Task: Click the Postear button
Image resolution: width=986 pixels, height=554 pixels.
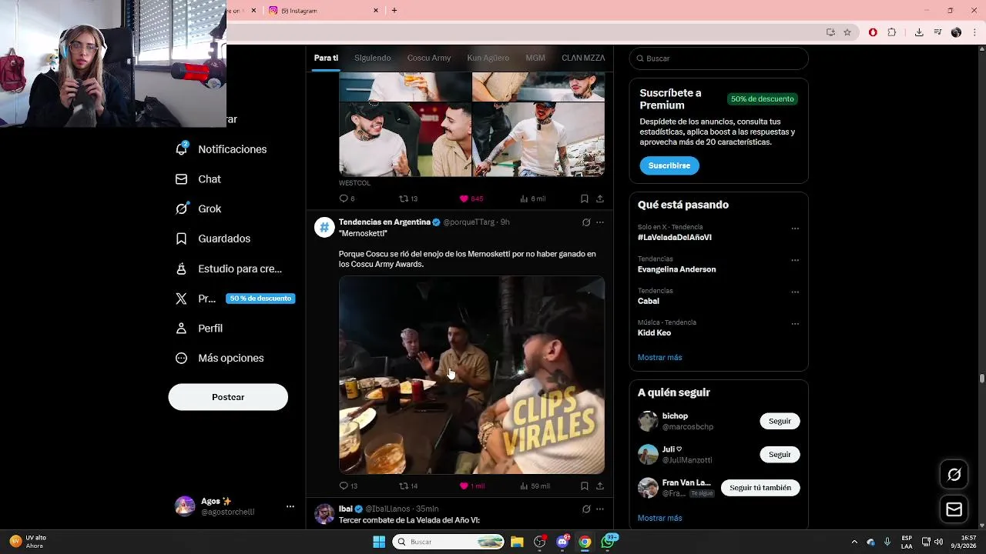Action: click(x=228, y=397)
